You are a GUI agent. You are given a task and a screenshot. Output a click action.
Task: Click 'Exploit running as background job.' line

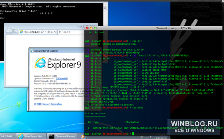[113, 44]
